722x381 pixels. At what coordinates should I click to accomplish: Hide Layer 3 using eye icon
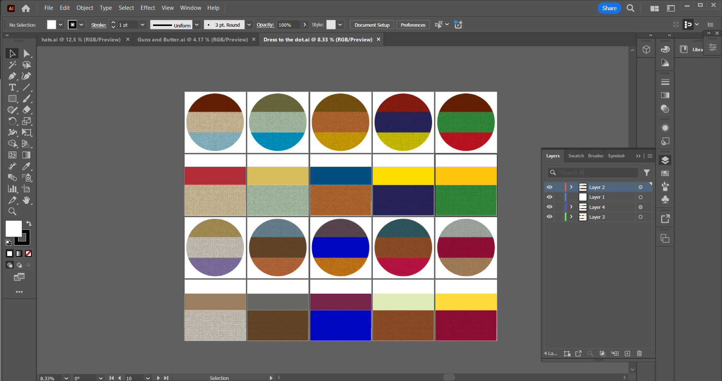(x=549, y=217)
